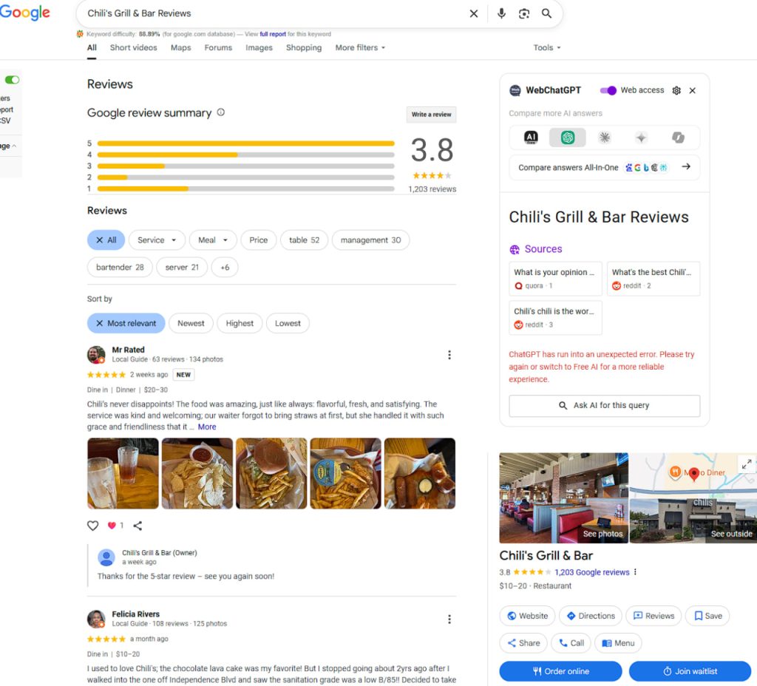
Task: Switch to the Forums tab
Action: click(x=218, y=47)
